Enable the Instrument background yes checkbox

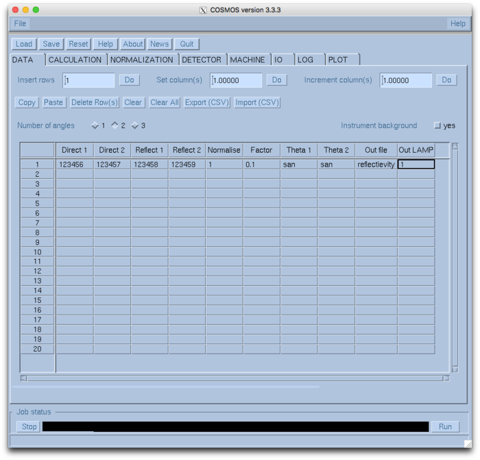[437, 125]
